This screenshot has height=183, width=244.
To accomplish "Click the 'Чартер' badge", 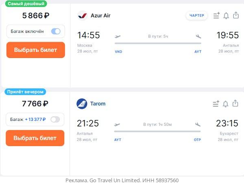I will coord(197,16).
